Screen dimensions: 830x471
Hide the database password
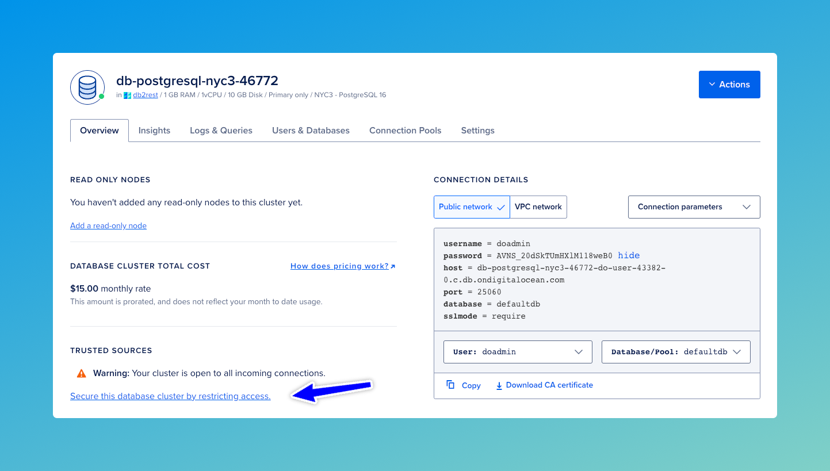tap(629, 255)
